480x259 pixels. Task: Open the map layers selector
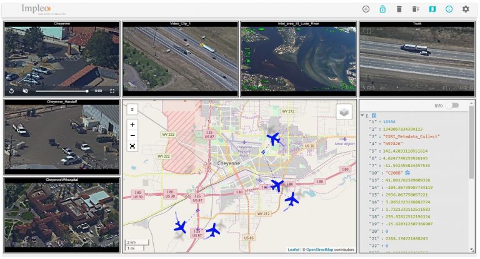click(x=344, y=112)
